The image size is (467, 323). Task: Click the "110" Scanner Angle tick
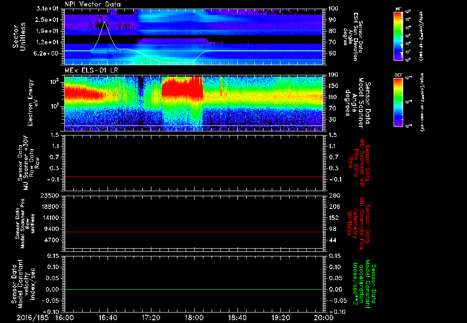[x=333, y=97]
